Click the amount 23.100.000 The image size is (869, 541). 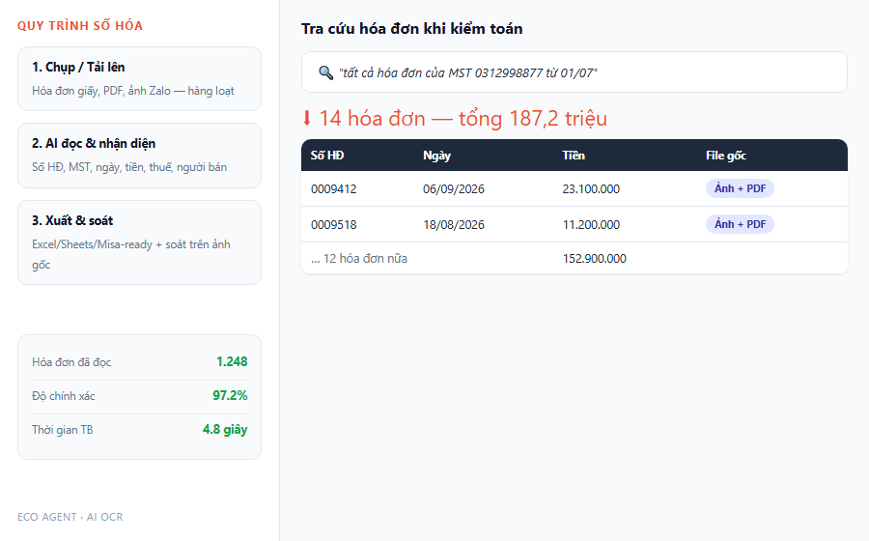click(x=591, y=189)
